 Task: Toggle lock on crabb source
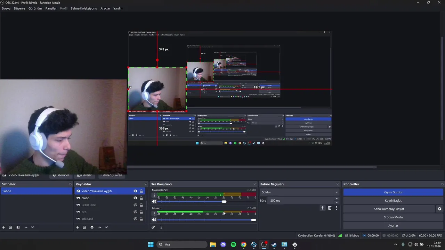(x=141, y=198)
